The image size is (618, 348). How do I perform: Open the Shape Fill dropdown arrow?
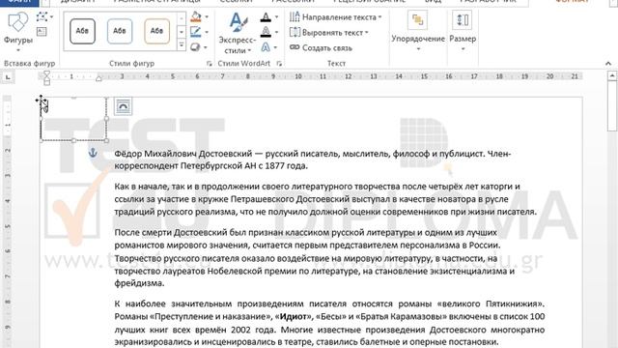coord(207,17)
